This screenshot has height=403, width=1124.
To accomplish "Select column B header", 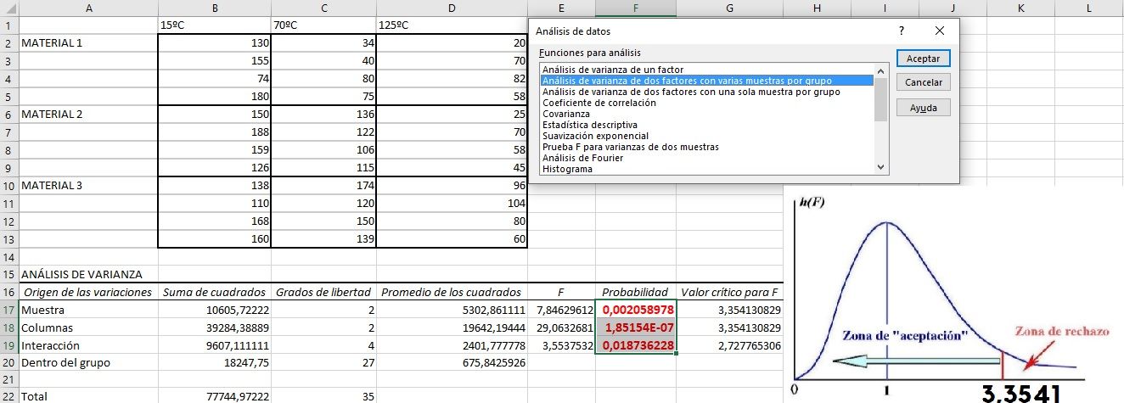I will 215,8.
